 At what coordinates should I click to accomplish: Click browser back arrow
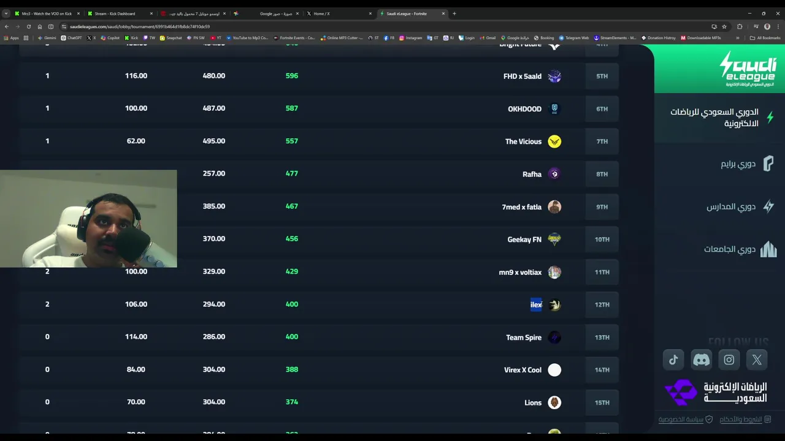[6, 26]
